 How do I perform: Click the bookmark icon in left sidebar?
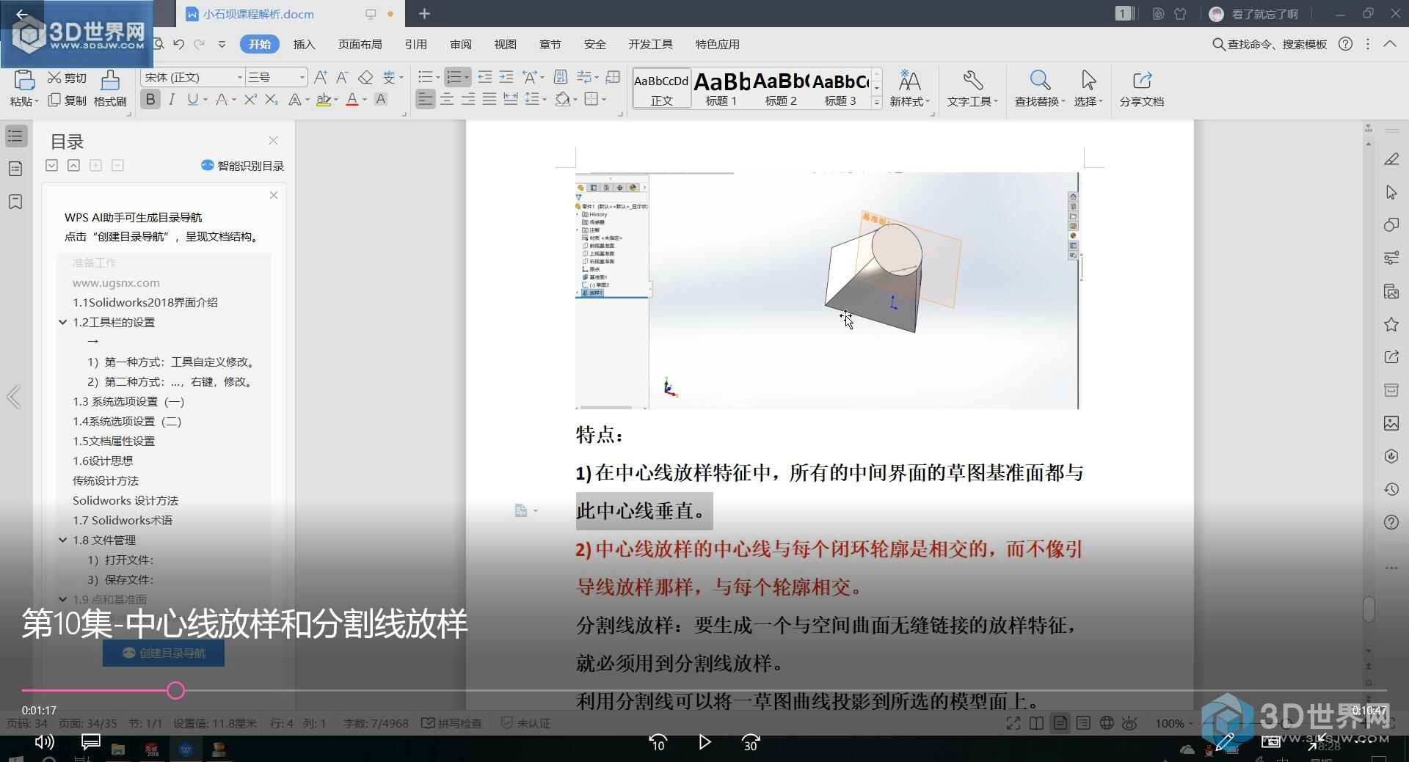(15, 202)
